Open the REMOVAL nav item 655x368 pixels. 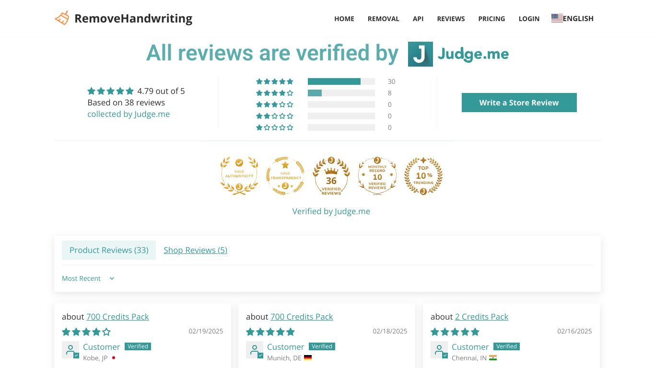point(384,19)
